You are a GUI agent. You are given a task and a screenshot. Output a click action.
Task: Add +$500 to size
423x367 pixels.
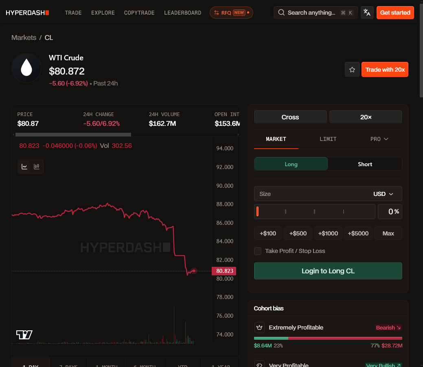pos(298,233)
